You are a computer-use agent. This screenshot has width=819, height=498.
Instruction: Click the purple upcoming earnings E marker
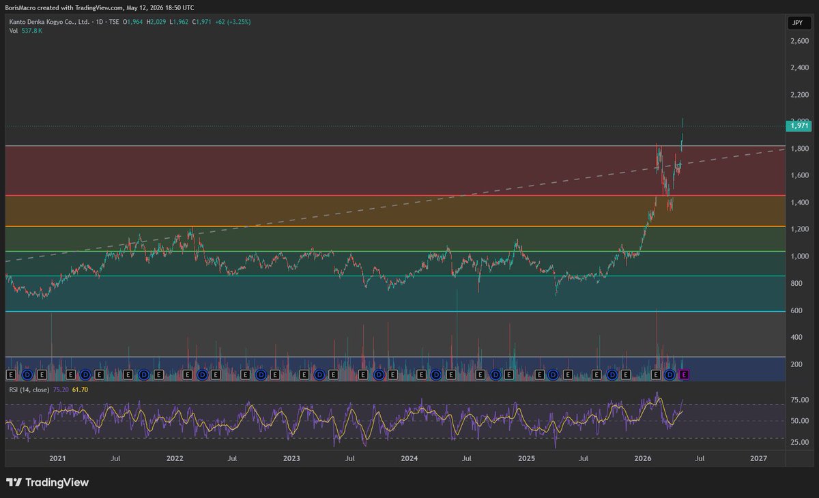point(685,375)
